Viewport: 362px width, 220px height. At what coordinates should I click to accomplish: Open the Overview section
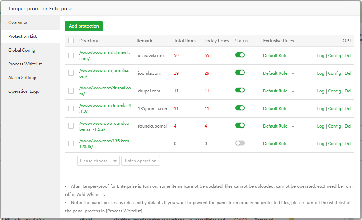[18, 23]
